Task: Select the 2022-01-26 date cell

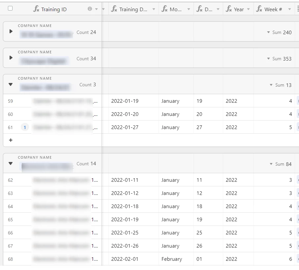Action: coord(134,246)
